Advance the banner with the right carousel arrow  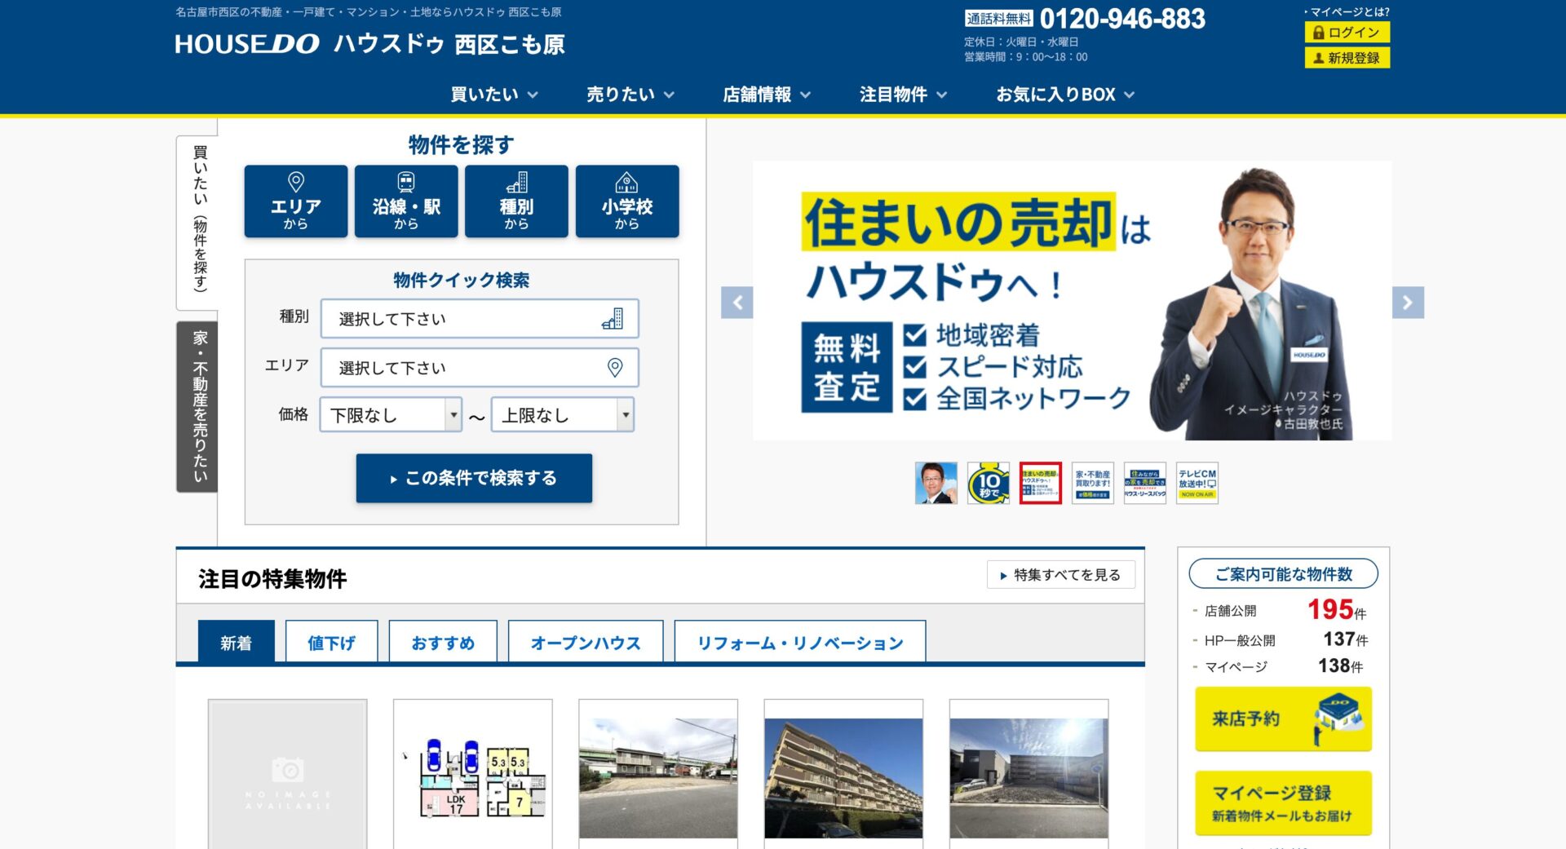click(x=1406, y=301)
